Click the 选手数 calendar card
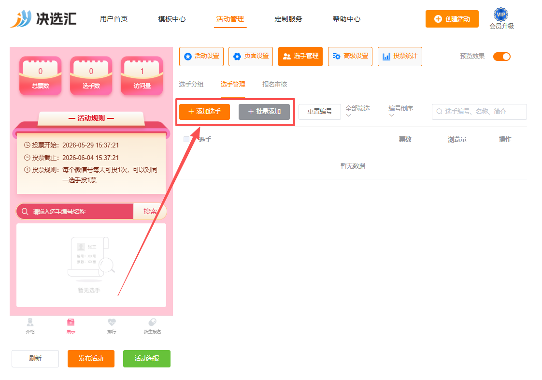Viewport: 542px width, 380px height. coord(91,75)
